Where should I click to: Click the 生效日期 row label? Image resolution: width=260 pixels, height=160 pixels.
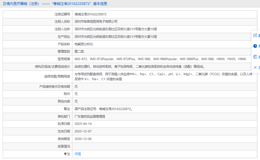pos(64,131)
